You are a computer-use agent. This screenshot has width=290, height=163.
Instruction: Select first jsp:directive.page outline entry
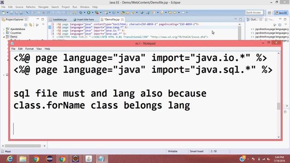pyautogui.click(x=270, y=29)
